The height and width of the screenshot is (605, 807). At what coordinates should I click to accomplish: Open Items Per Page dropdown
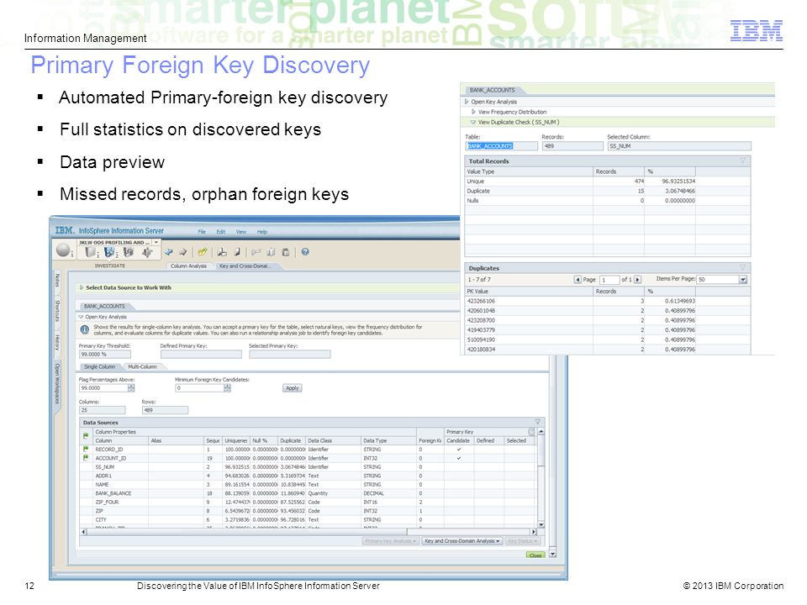coord(742,279)
